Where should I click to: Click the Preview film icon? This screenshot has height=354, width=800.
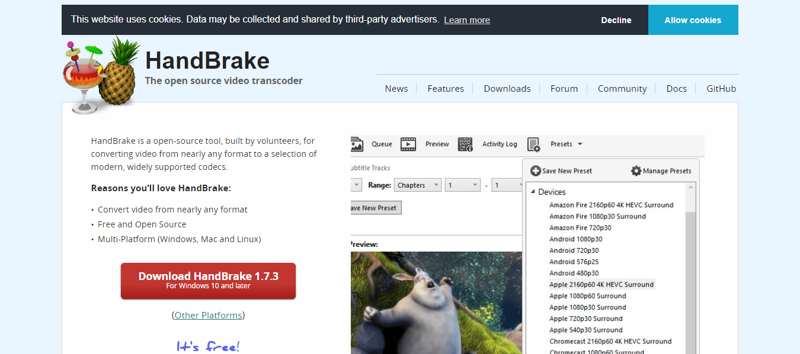pyautogui.click(x=408, y=144)
